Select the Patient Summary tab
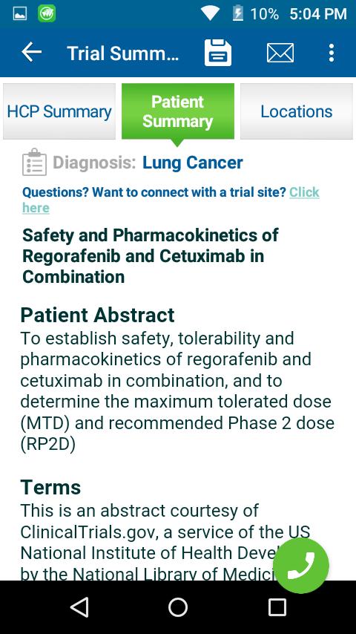This screenshot has width=356, height=634. [178, 111]
